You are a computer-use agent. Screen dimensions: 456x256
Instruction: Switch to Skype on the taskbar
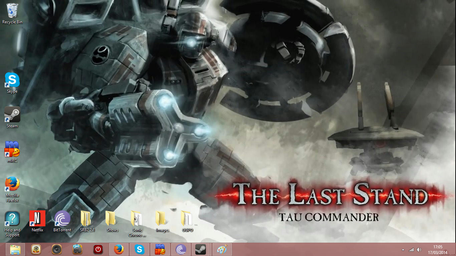tap(140, 250)
